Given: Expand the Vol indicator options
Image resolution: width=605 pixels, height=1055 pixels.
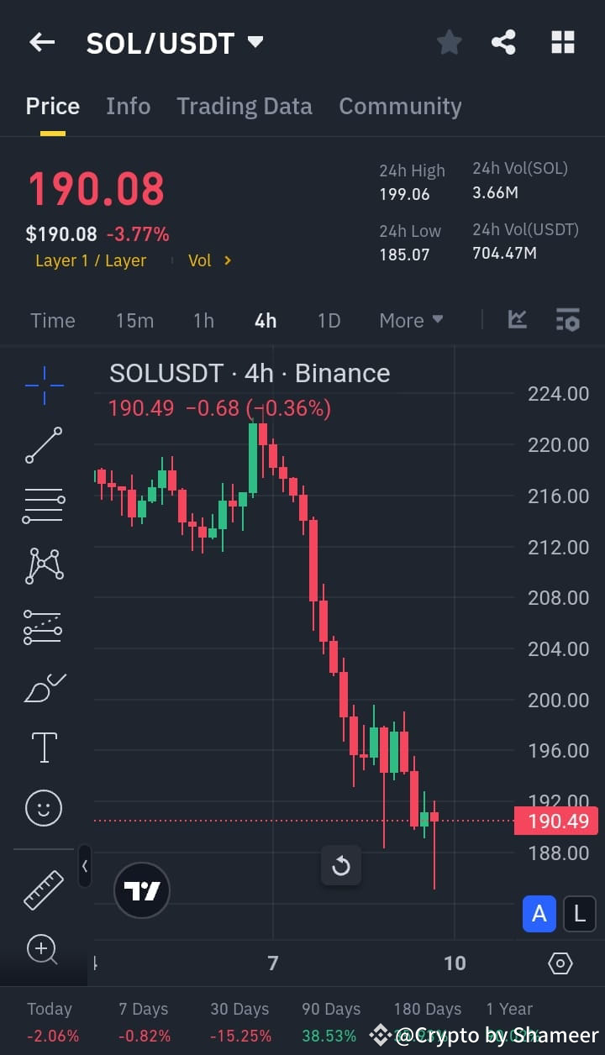Looking at the screenshot, I should tap(208, 260).
